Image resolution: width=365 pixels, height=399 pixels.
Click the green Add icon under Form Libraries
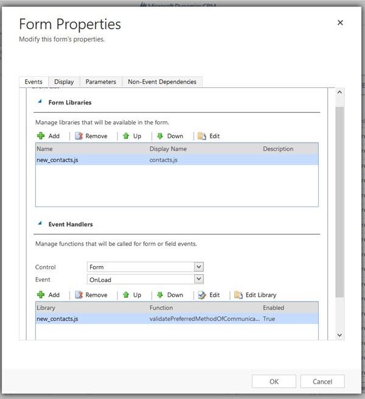coord(41,136)
